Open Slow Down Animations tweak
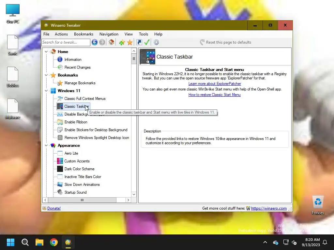Viewport: 334px width, 250px height. click(x=82, y=185)
